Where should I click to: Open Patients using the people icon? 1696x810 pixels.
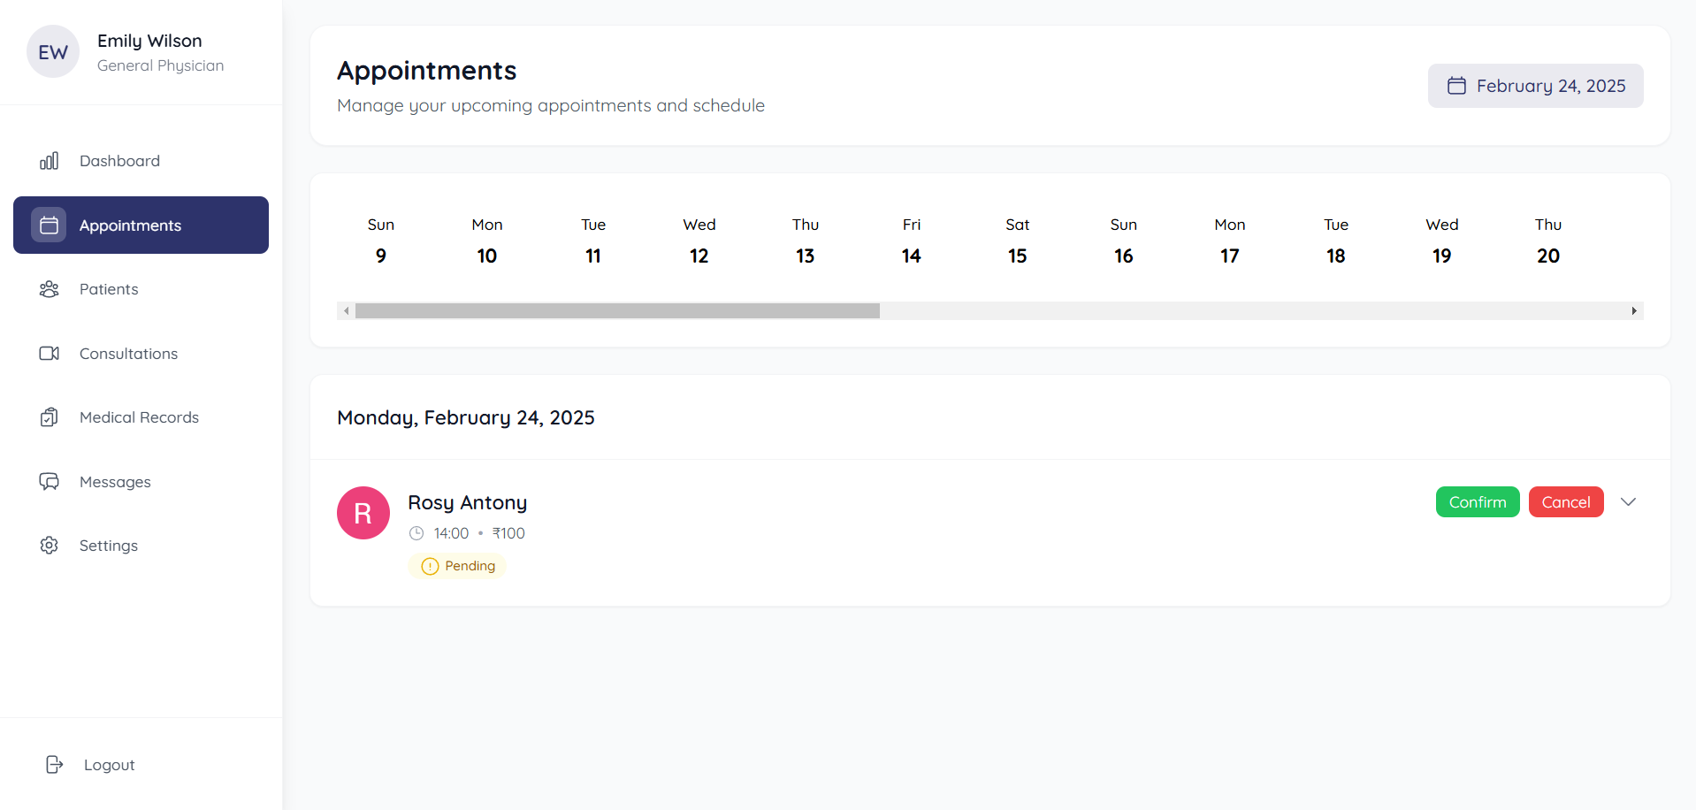click(x=49, y=289)
